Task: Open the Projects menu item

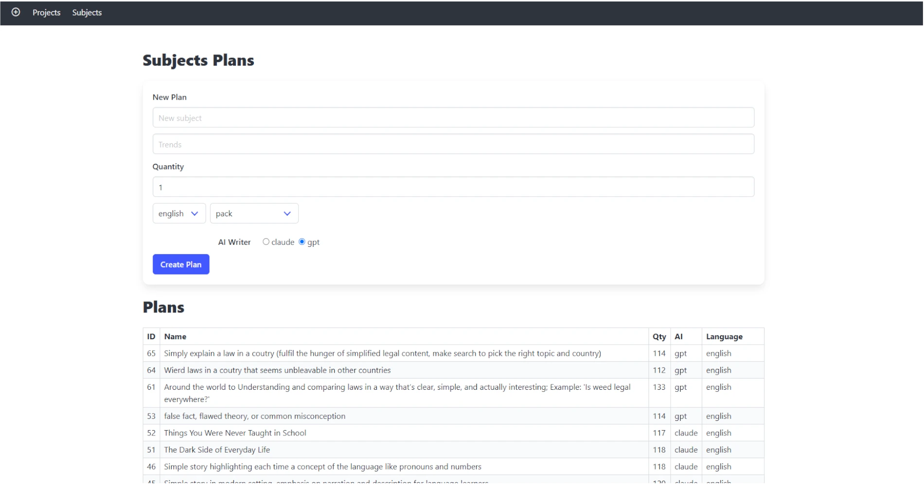Action: coord(46,13)
